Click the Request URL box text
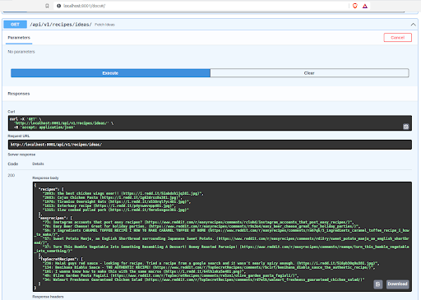The image size is (421, 300). pos(56,145)
